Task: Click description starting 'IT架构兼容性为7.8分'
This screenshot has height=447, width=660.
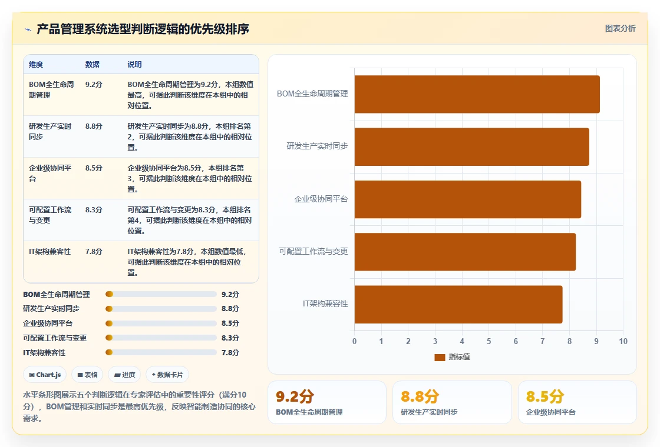Action: 187,262
